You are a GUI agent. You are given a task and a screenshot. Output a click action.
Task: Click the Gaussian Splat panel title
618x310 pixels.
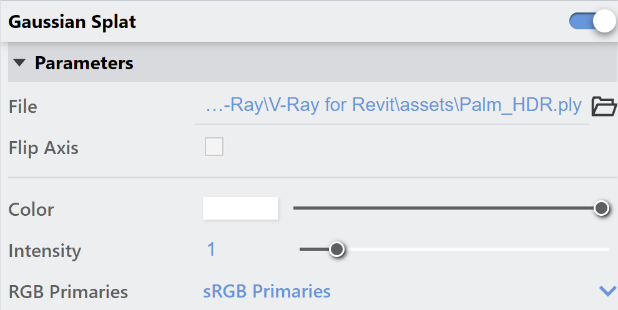coord(72,22)
